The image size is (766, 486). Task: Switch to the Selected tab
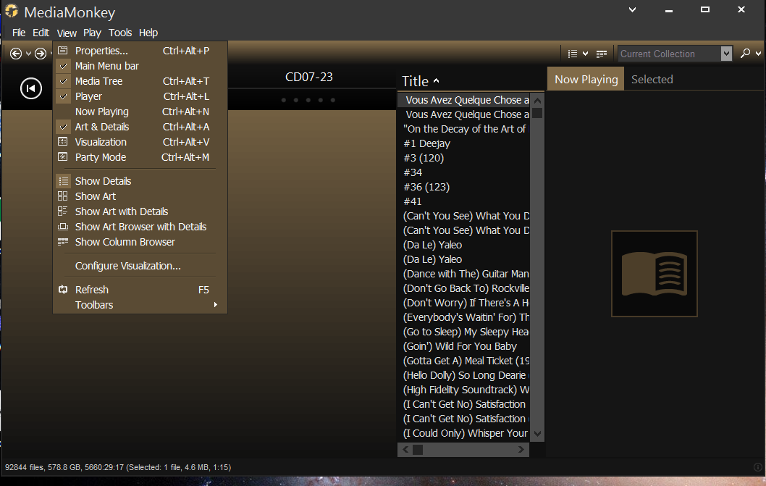(652, 80)
